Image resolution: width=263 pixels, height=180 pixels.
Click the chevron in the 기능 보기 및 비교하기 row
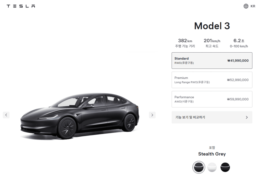[247, 117]
